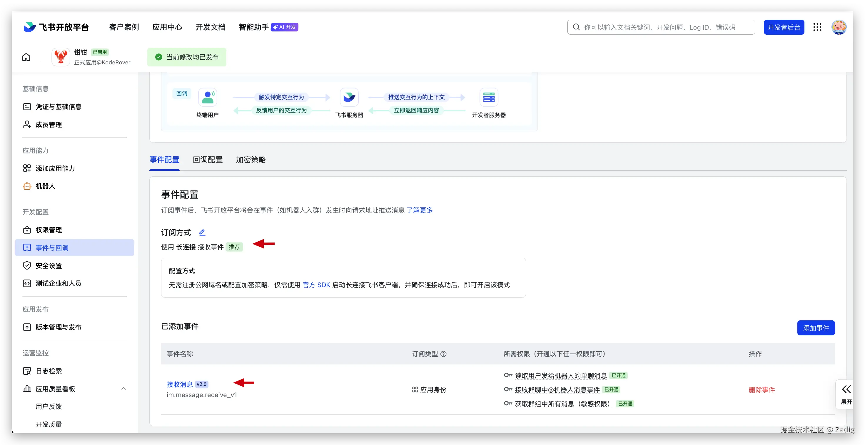Click the 删除事件 link

(762, 390)
